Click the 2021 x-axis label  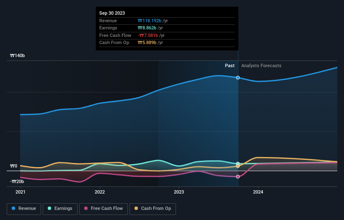tap(21, 192)
